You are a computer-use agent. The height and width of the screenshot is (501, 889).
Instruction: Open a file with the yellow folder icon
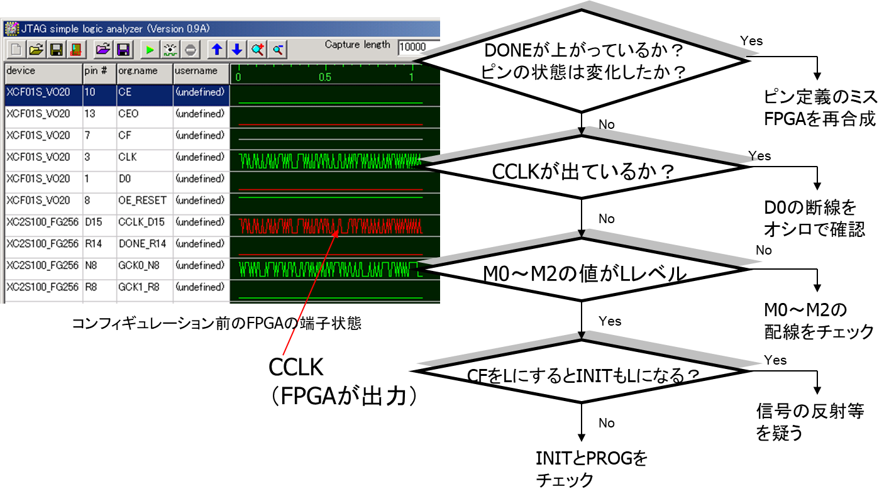coord(36,49)
